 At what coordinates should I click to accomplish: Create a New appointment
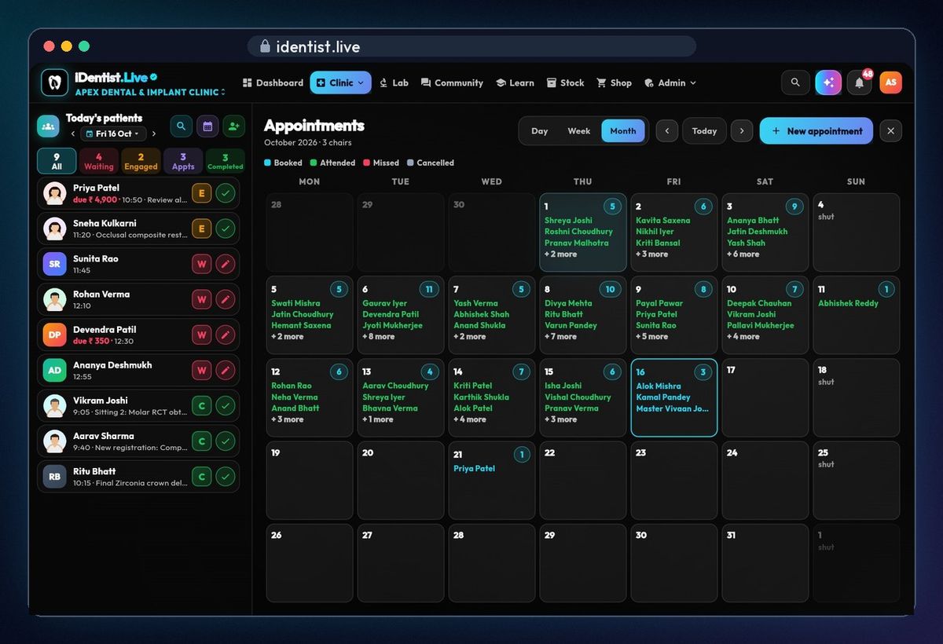pyautogui.click(x=816, y=131)
